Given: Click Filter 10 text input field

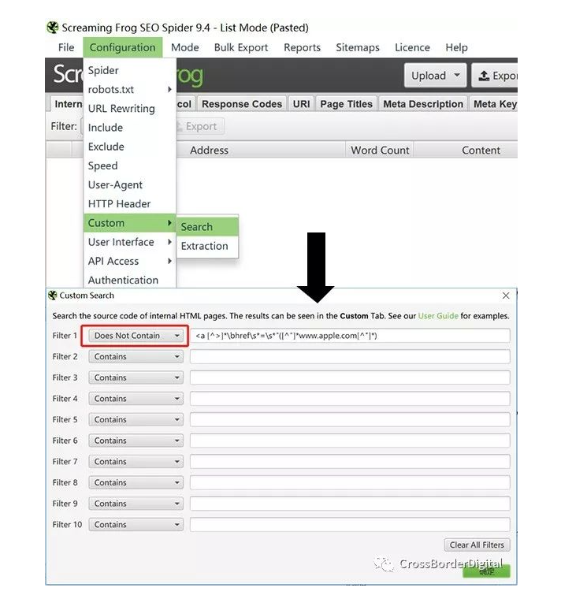Looking at the screenshot, I should (x=350, y=524).
